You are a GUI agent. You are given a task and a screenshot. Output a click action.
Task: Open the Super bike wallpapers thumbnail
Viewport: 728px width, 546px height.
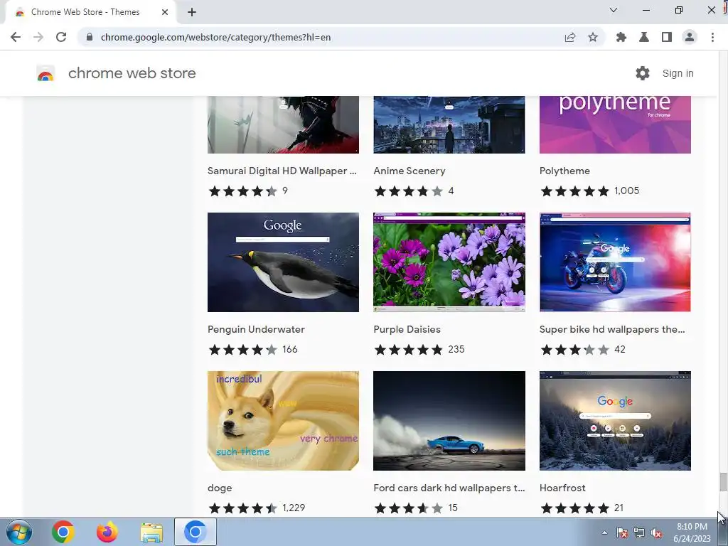(x=615, y=262)
